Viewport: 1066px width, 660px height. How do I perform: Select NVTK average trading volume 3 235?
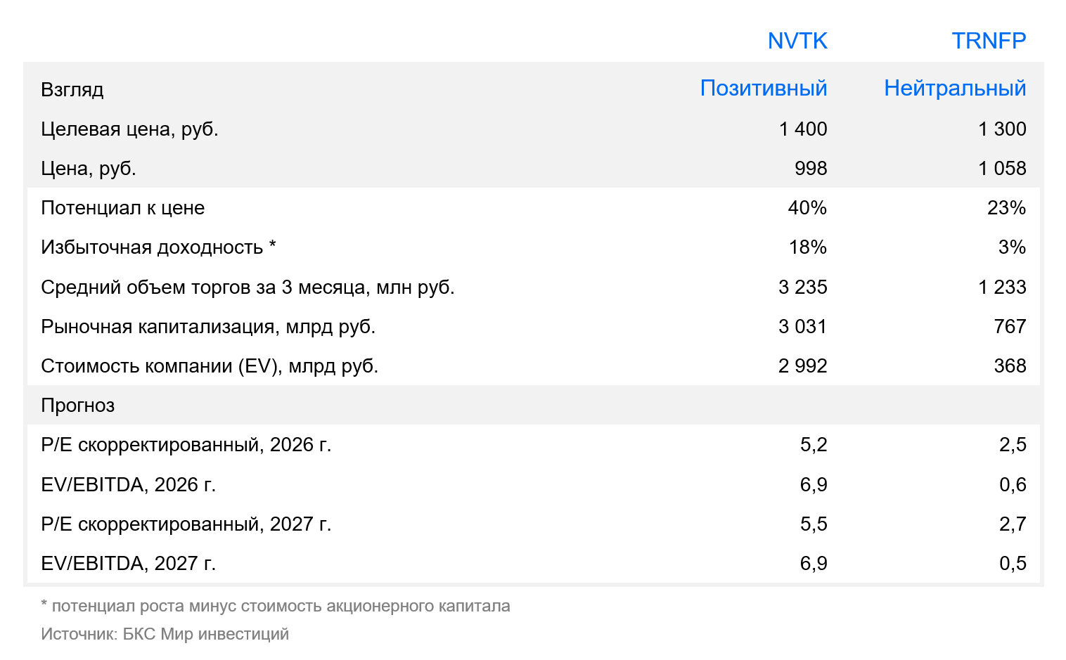[x=803, y=287]
